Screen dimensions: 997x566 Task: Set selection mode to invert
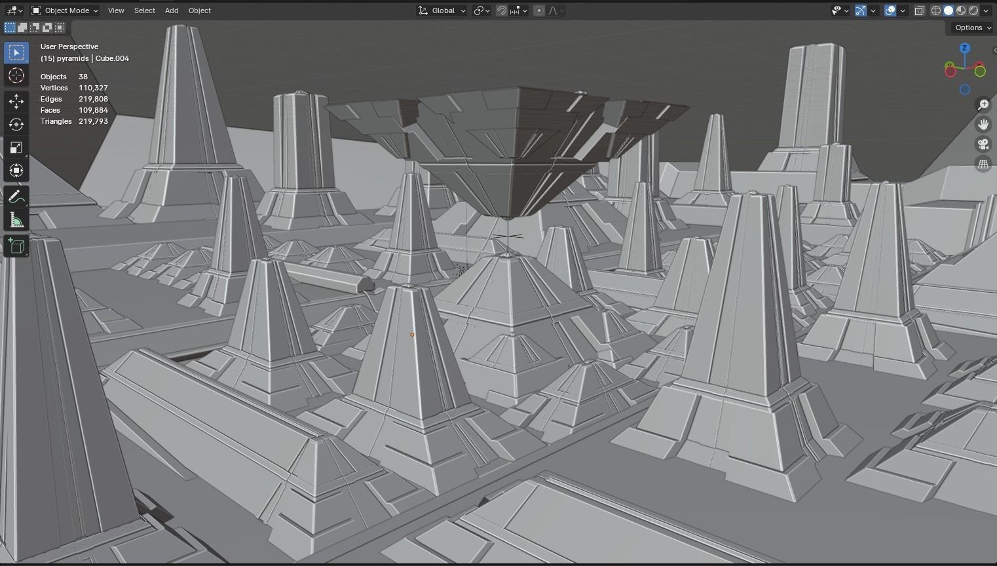(x=47, y=28)
